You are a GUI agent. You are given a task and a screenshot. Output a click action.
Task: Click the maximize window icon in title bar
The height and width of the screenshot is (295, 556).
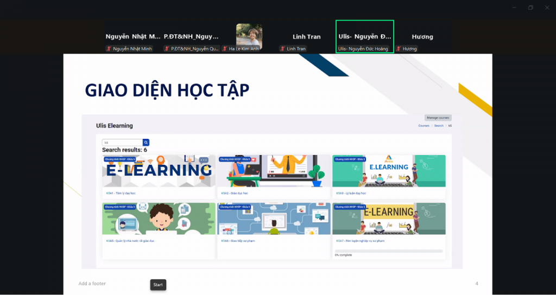coord(530,8)
